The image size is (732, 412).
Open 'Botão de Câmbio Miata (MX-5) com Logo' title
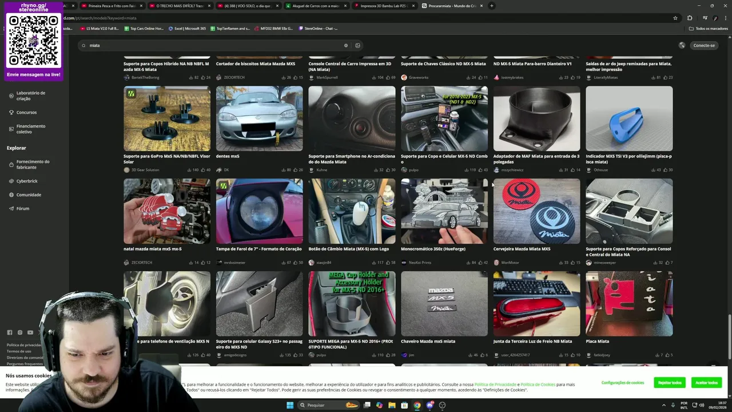(348, 249)
